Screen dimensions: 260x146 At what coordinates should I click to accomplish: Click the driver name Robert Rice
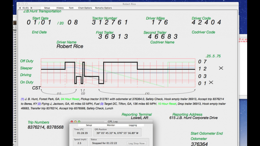(70, 46)
